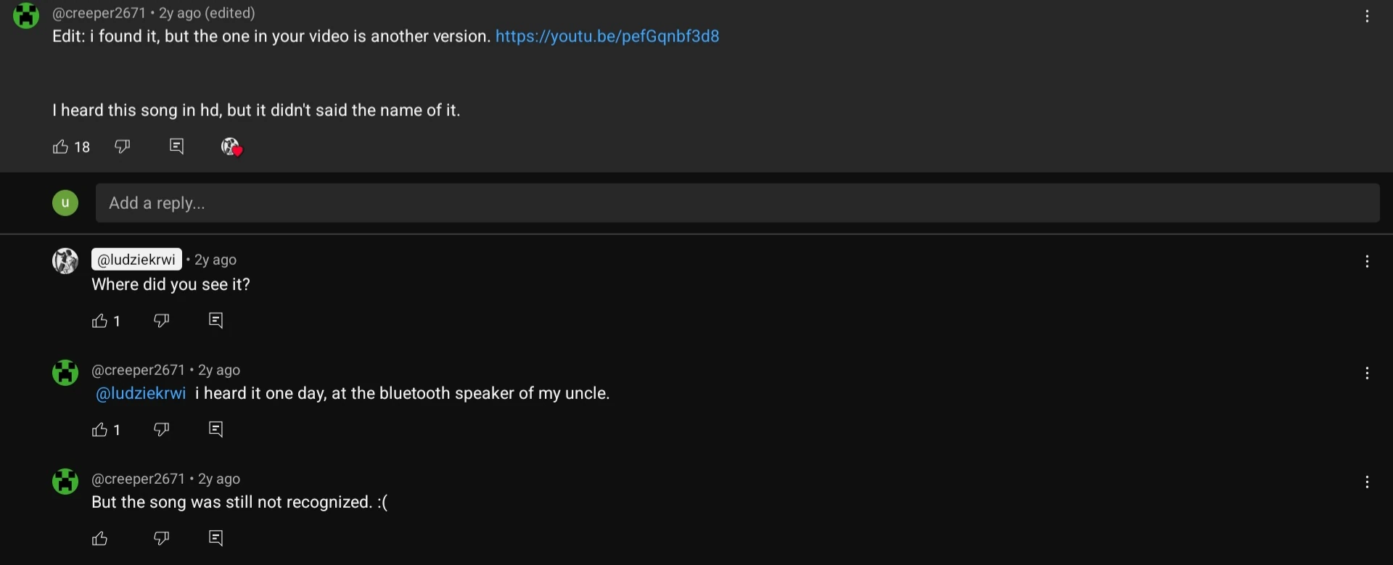Like the "song was still not recognized" reply
Viewport: 1393px width, 565px height.
pyautogui.click(x=100, y=538)
